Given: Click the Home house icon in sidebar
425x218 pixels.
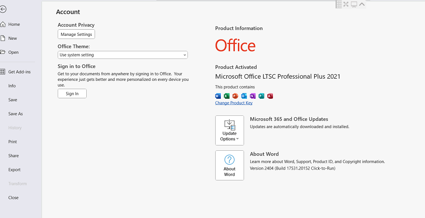Looking at the screenshot, I should pos(3,24).
